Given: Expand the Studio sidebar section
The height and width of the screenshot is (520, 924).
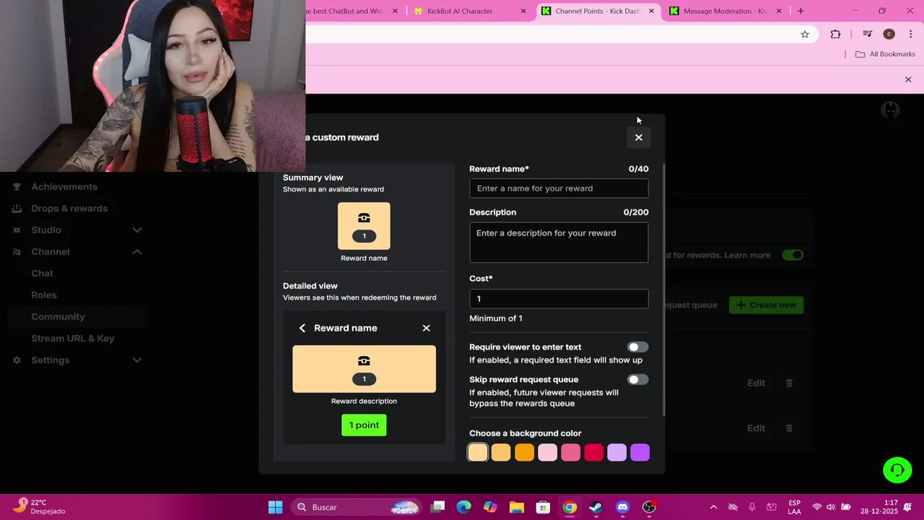Looking at the screenshot, I should 136,230.
